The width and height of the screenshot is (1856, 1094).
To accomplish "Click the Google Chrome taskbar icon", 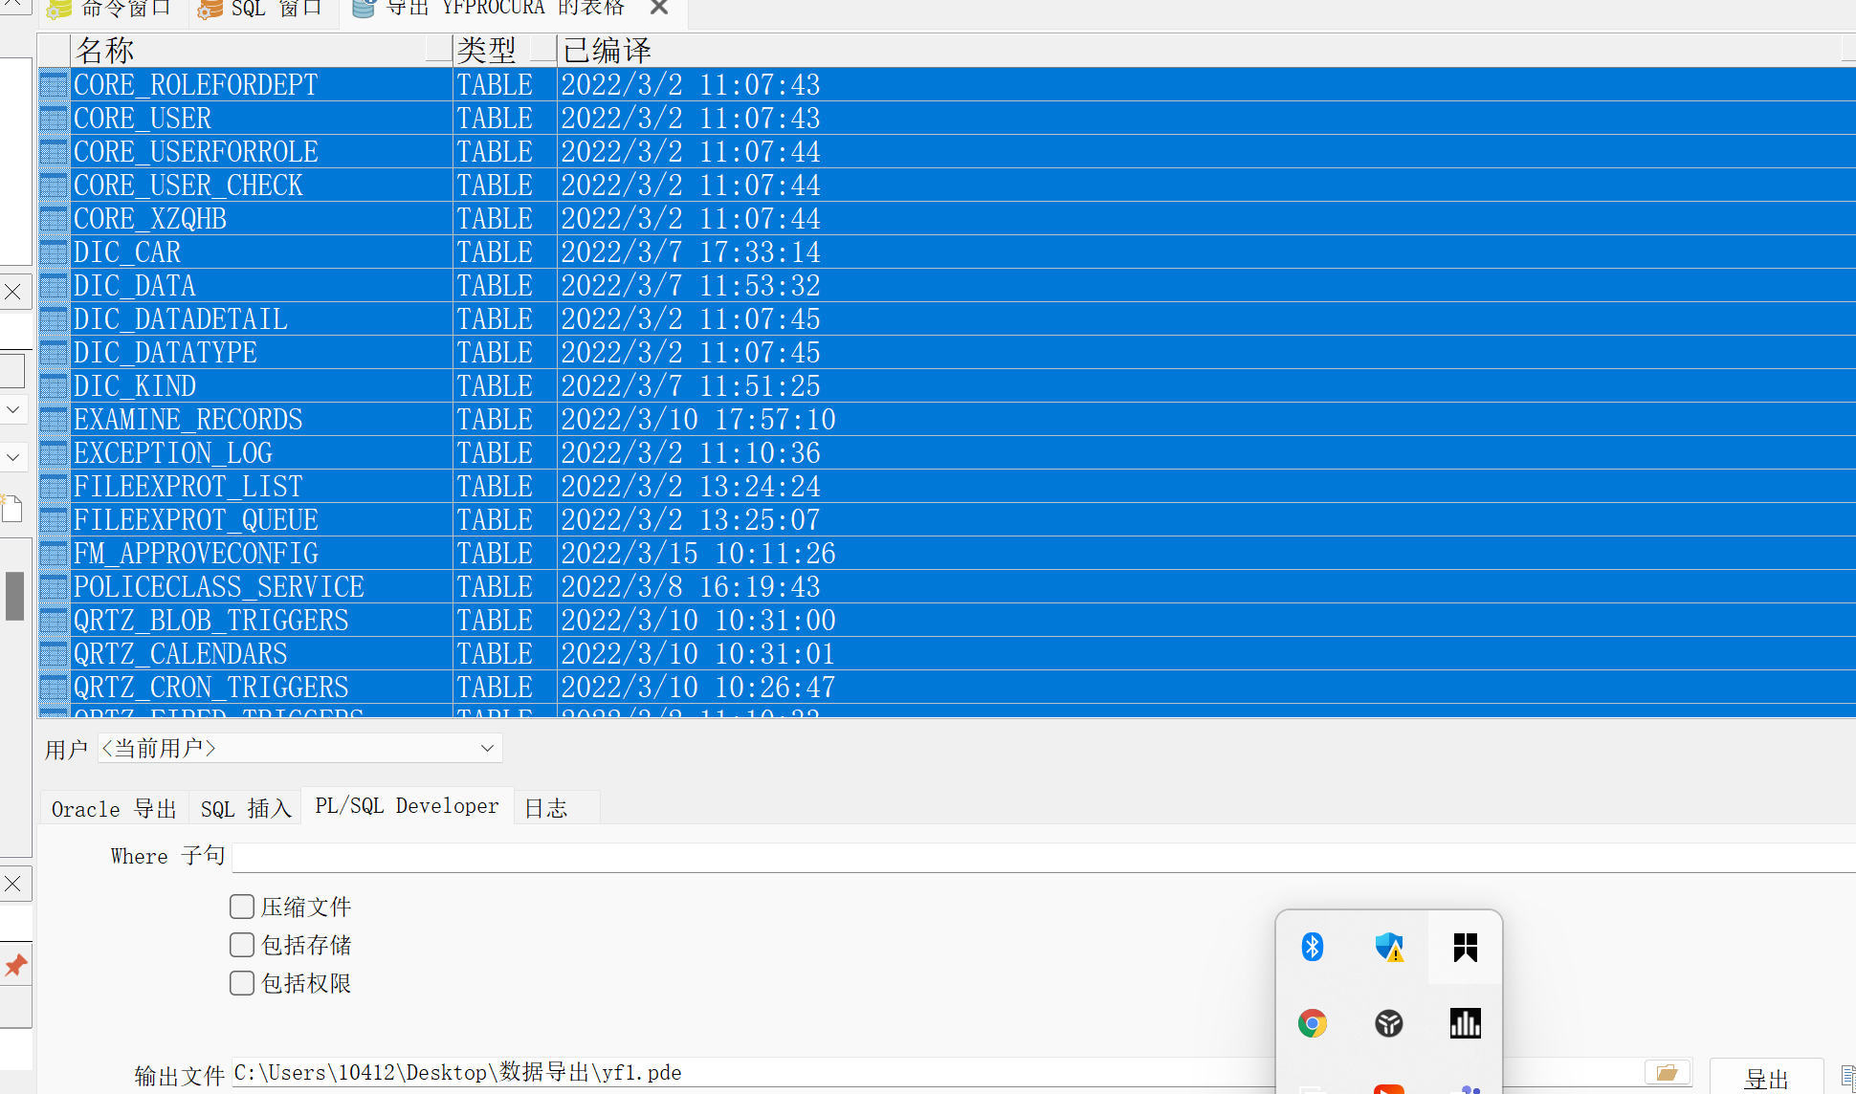I will point(1313,1022).
